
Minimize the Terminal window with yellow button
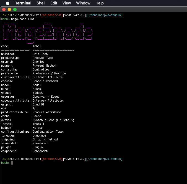9,9
